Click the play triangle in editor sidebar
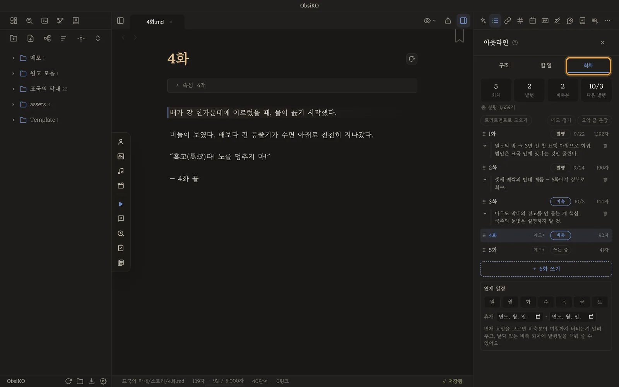The height and width of the screenshot is (387, 619). (x=121, y=204)
